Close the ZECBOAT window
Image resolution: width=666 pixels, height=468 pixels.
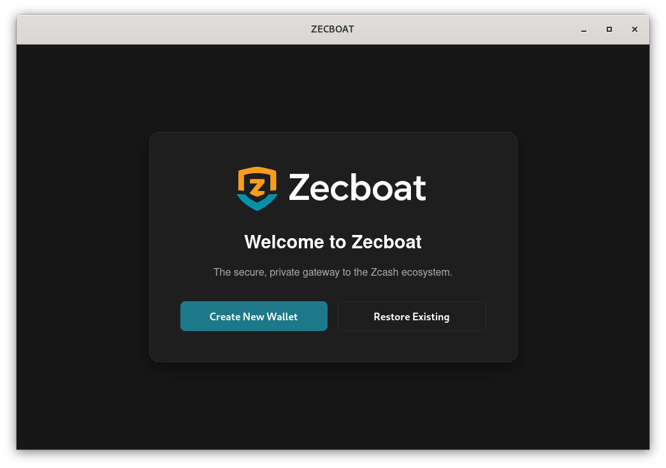pos(635,29)
